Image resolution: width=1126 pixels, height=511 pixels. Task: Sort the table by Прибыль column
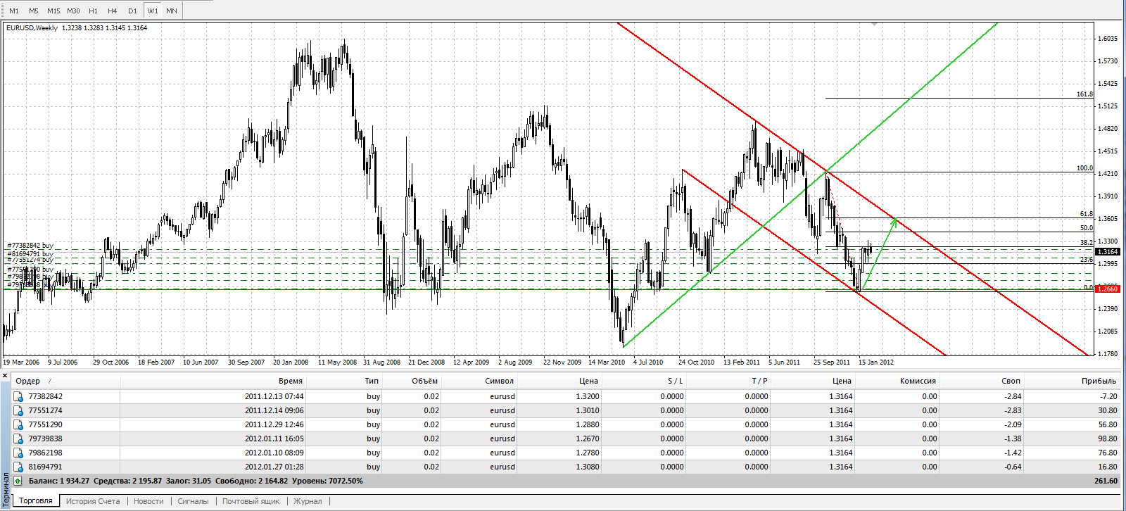(1099, 381)
